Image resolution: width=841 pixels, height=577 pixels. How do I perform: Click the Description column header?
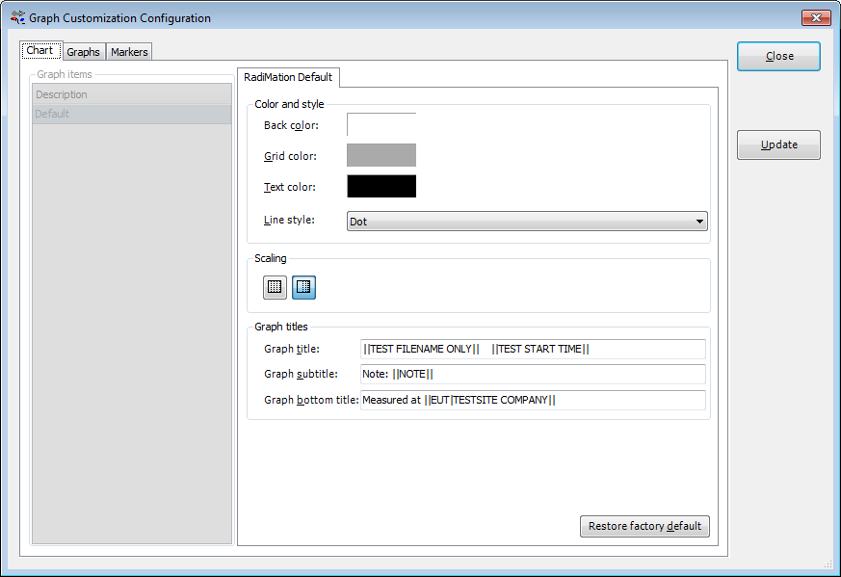[x=132, y=94]
